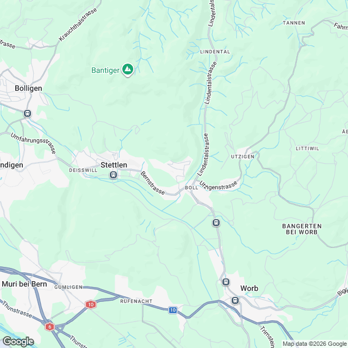Click the Utzigen village label

[x=243, y=157]
